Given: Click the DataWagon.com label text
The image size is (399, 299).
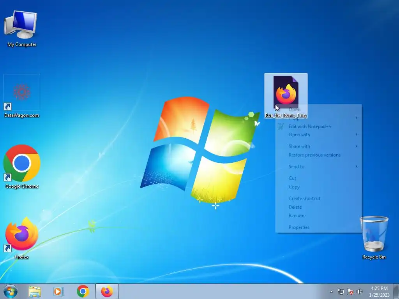Looking at the screenshot, I should click(x=22, y=115).
